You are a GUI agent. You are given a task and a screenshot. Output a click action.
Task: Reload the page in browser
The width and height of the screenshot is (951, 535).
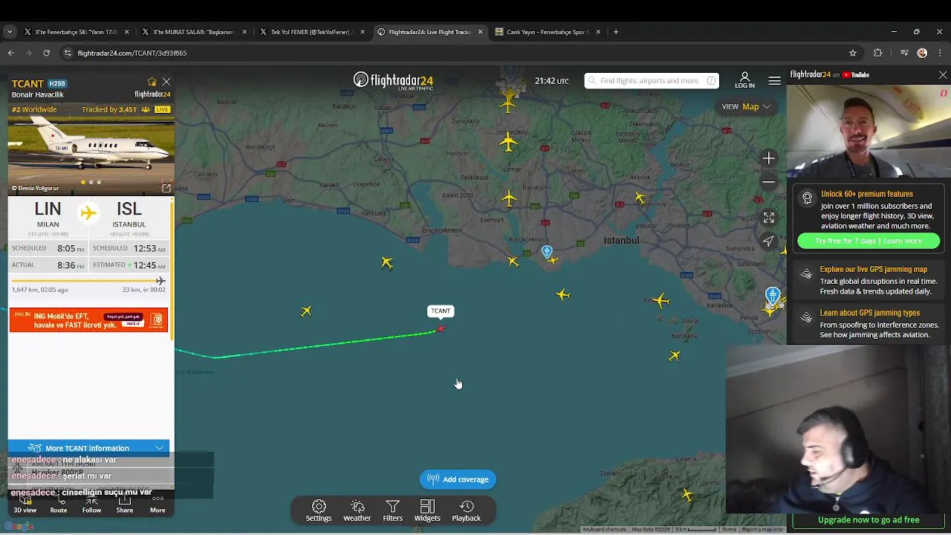click(46, 53)
